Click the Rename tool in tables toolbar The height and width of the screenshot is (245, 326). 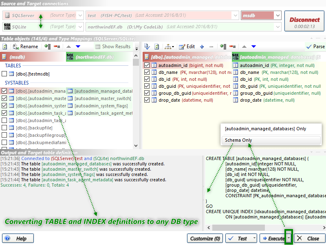point(25,47)
